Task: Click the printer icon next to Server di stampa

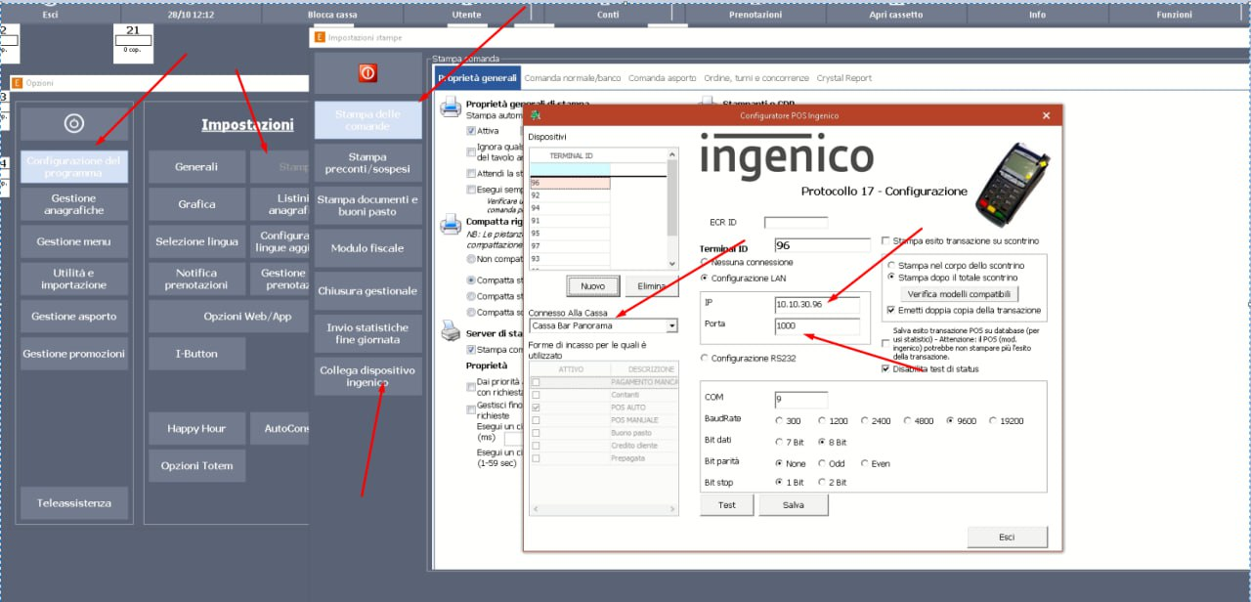Action: point(451,332)
